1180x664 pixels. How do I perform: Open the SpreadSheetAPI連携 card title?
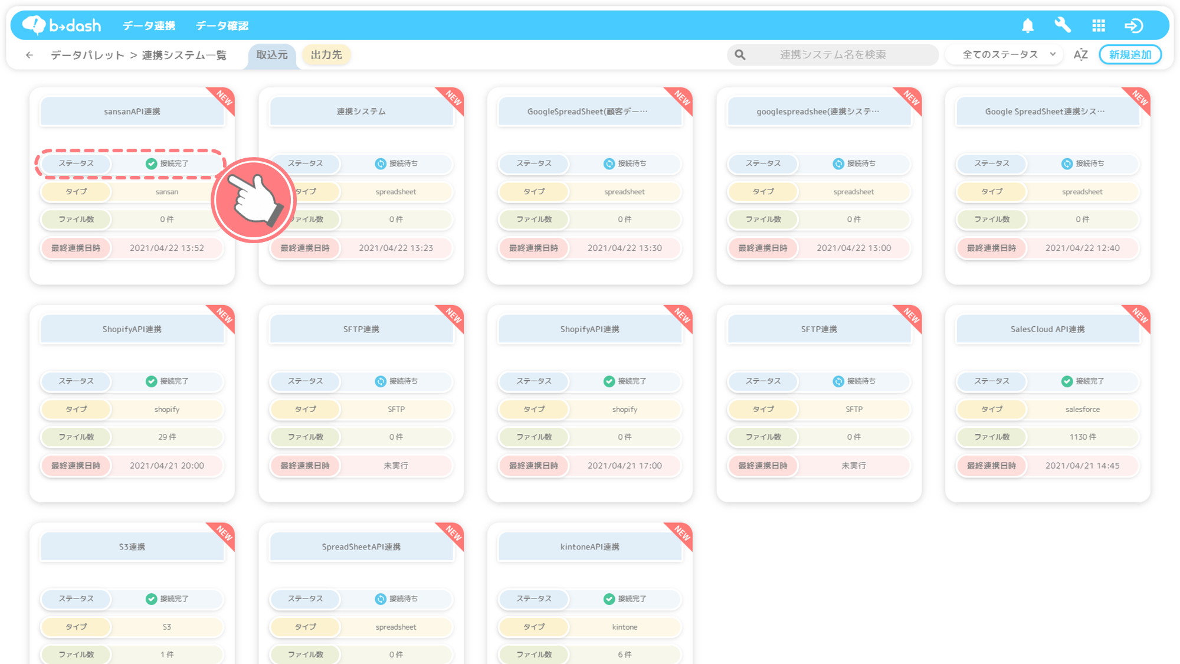(361, 547)
